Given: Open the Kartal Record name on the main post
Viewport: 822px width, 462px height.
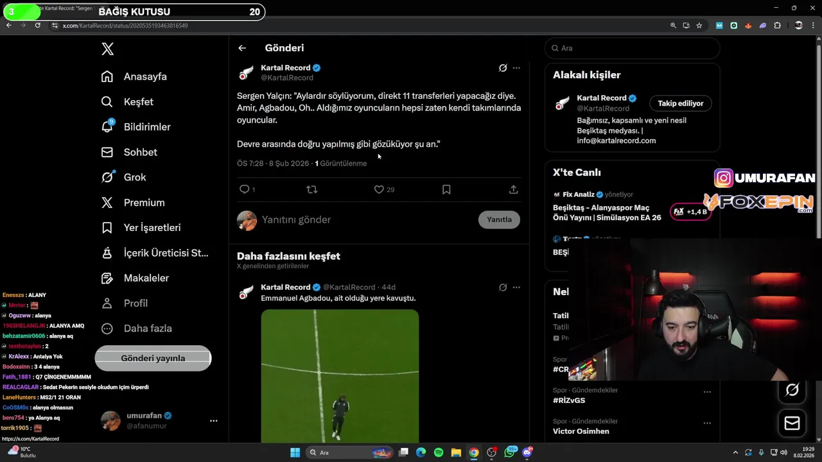Looking at the screenshot, I should (286, 67).
